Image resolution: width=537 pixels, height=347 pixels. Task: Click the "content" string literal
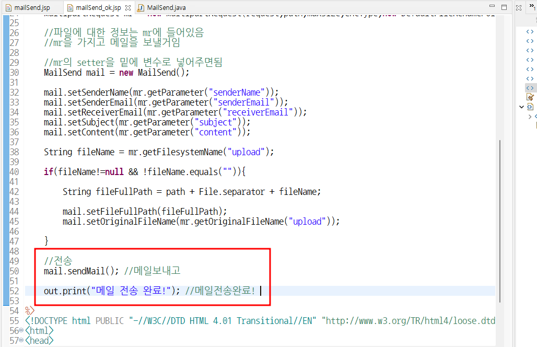[216, 132]
